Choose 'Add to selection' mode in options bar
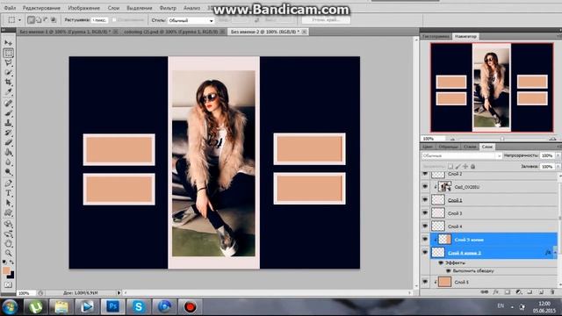Screen dimensions: 562x316 tap(39, 20)
